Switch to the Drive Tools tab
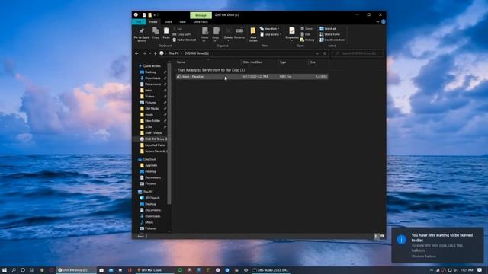Screen dimensions: 488x274 tap(201, 22)
